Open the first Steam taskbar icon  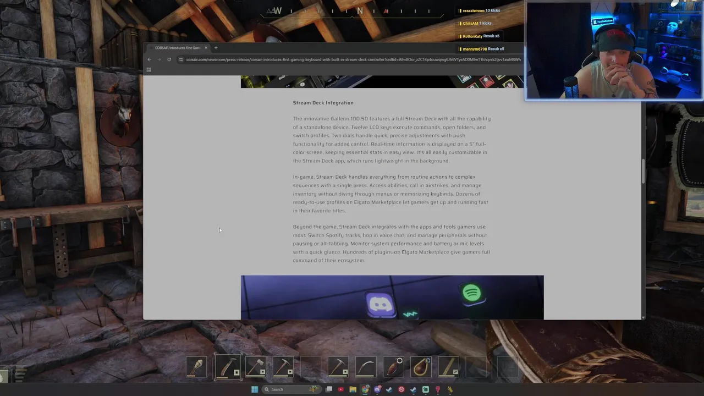pos(389,389)
